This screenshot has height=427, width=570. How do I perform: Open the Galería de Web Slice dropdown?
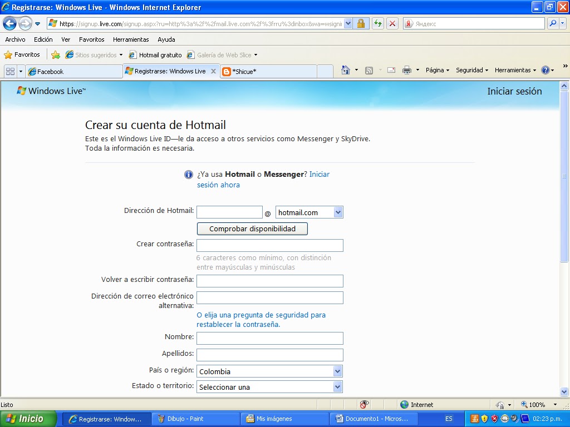(222, 55)
